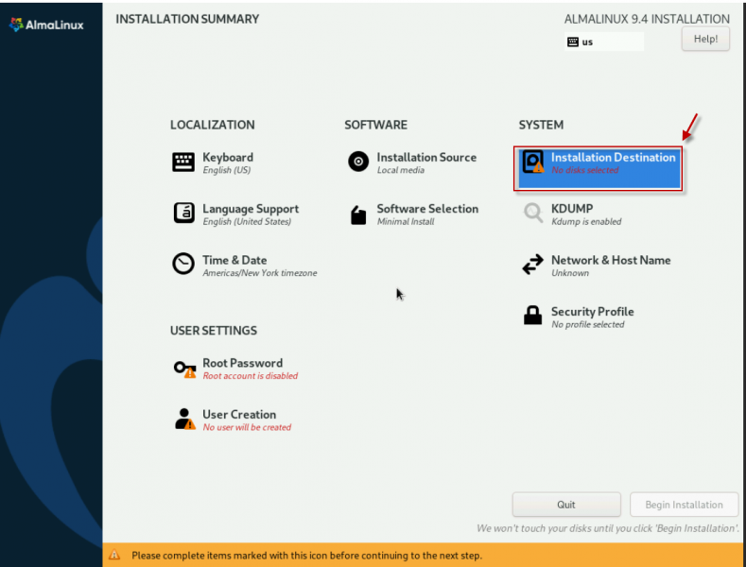Image resolution: width=746 pixels, height=567 pixels.
Task: Click the AlmaLinux logo in sidebar
Action: point(46,25)
